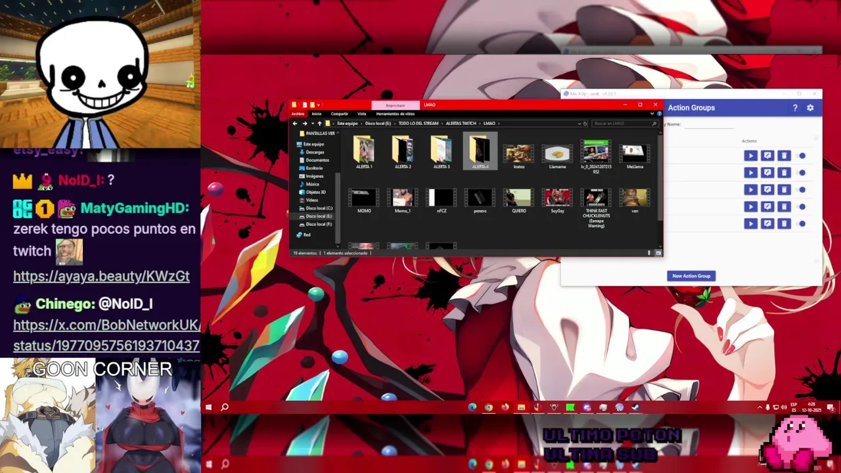Select the Llamame video file
Screen dimensions: 841x473
557,155
